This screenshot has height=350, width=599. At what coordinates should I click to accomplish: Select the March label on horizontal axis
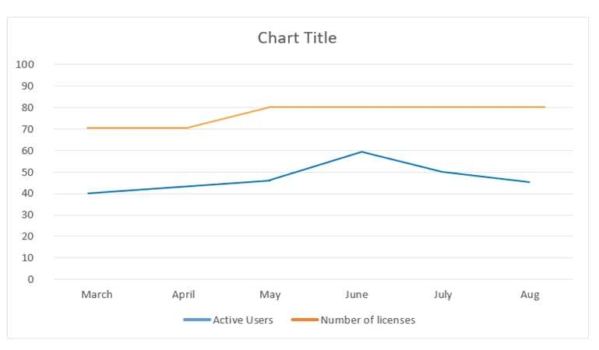click(x=97, y=295)
